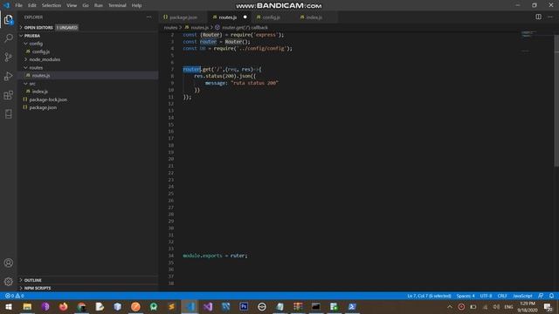Show hidden system tray icons

(450, 306)
